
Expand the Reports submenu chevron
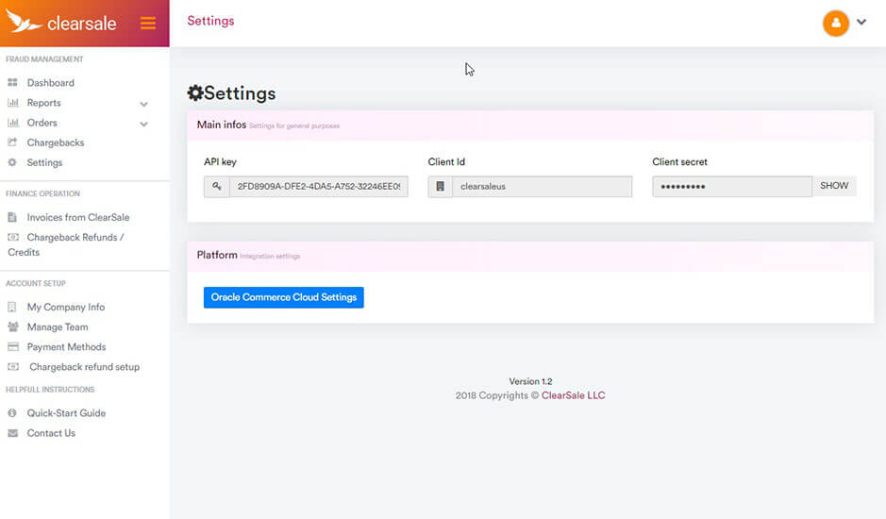click(144, 104)
